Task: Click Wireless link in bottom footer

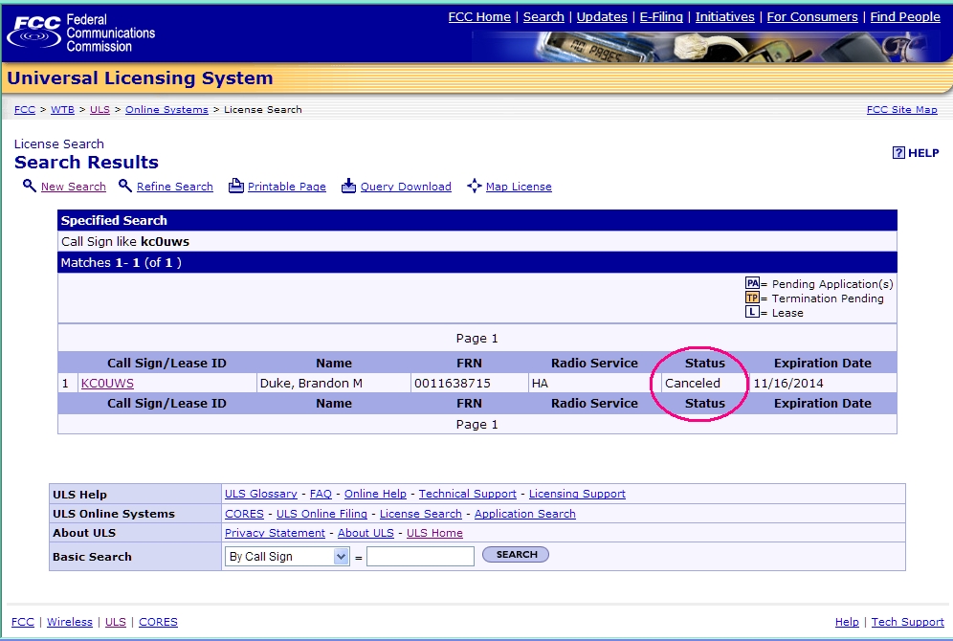Action: [70, 622]
